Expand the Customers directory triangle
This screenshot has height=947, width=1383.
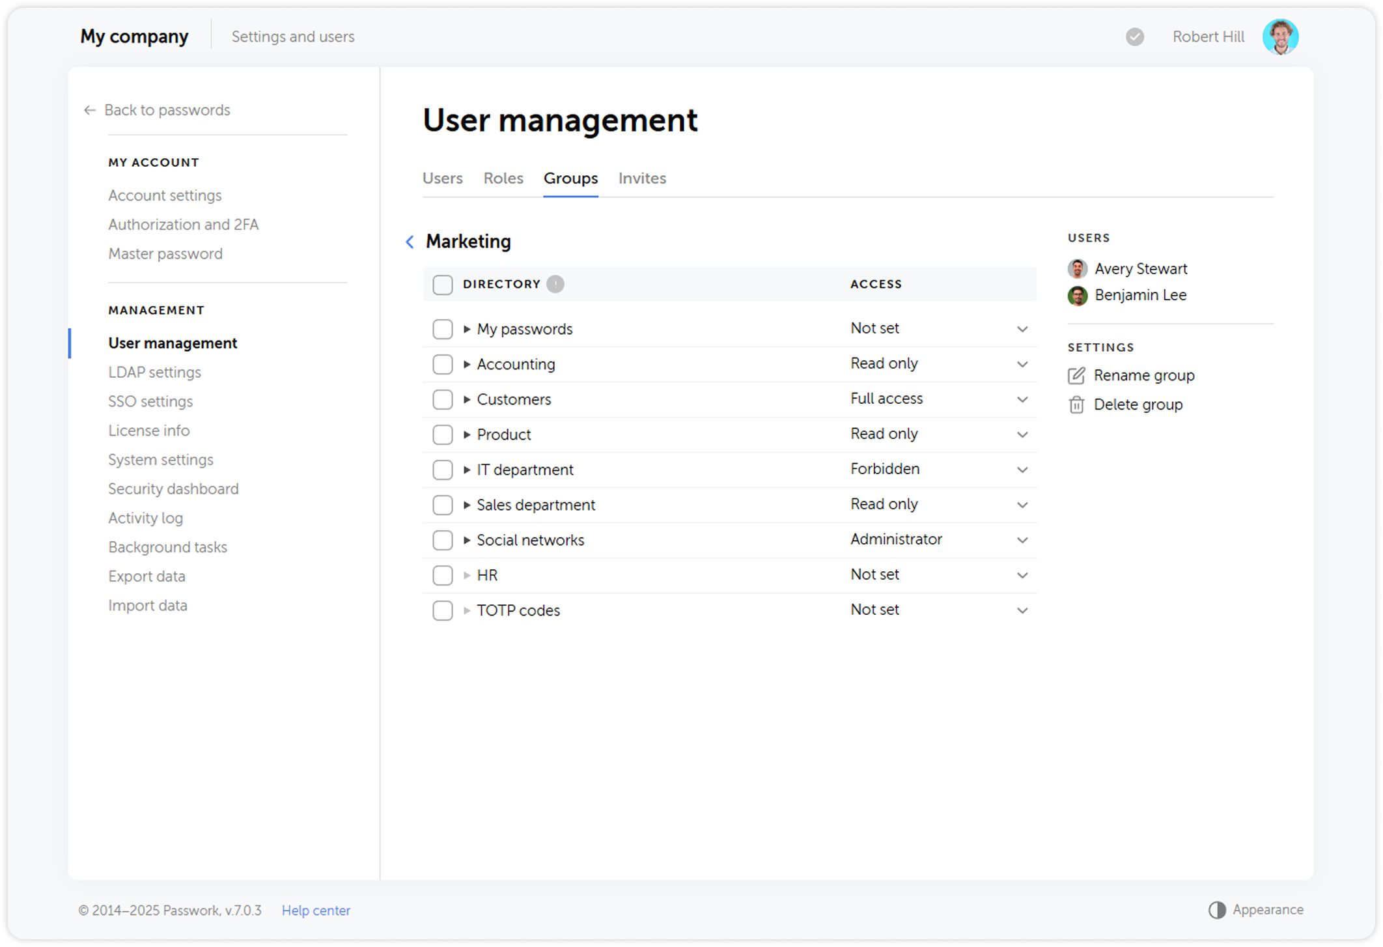pyautogui.click(x=467, y=400)
